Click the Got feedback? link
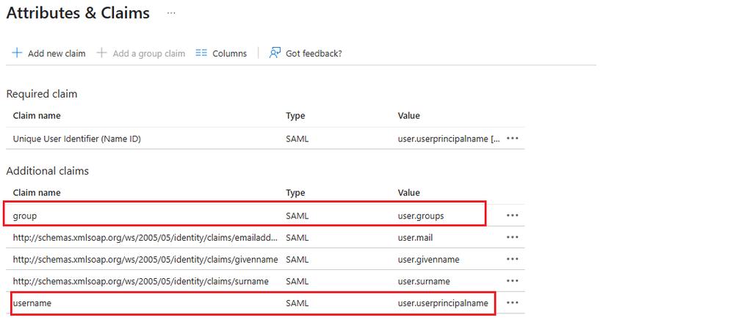This screenshot has height=328, width=733. (x=314, y=54)
